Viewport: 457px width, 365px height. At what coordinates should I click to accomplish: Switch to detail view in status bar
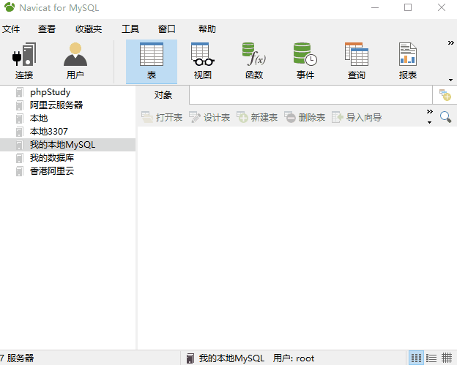click(447, 358)
